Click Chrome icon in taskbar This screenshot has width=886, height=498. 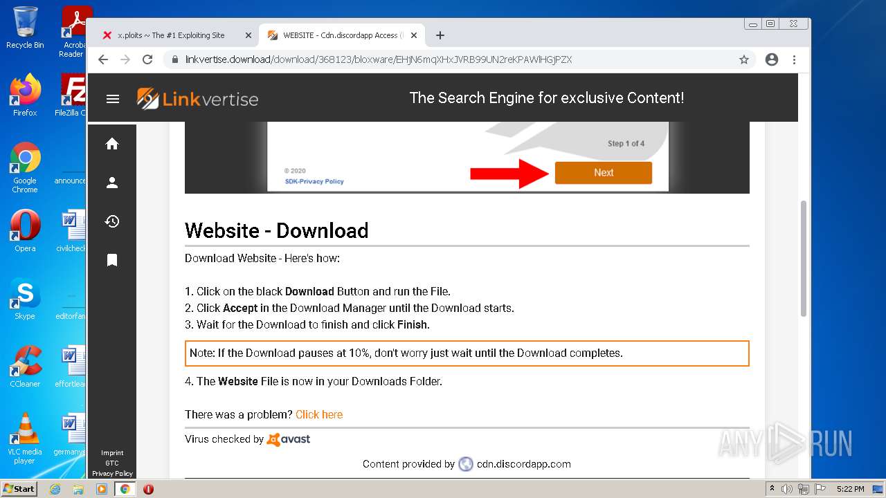click(x=125, y=489)
